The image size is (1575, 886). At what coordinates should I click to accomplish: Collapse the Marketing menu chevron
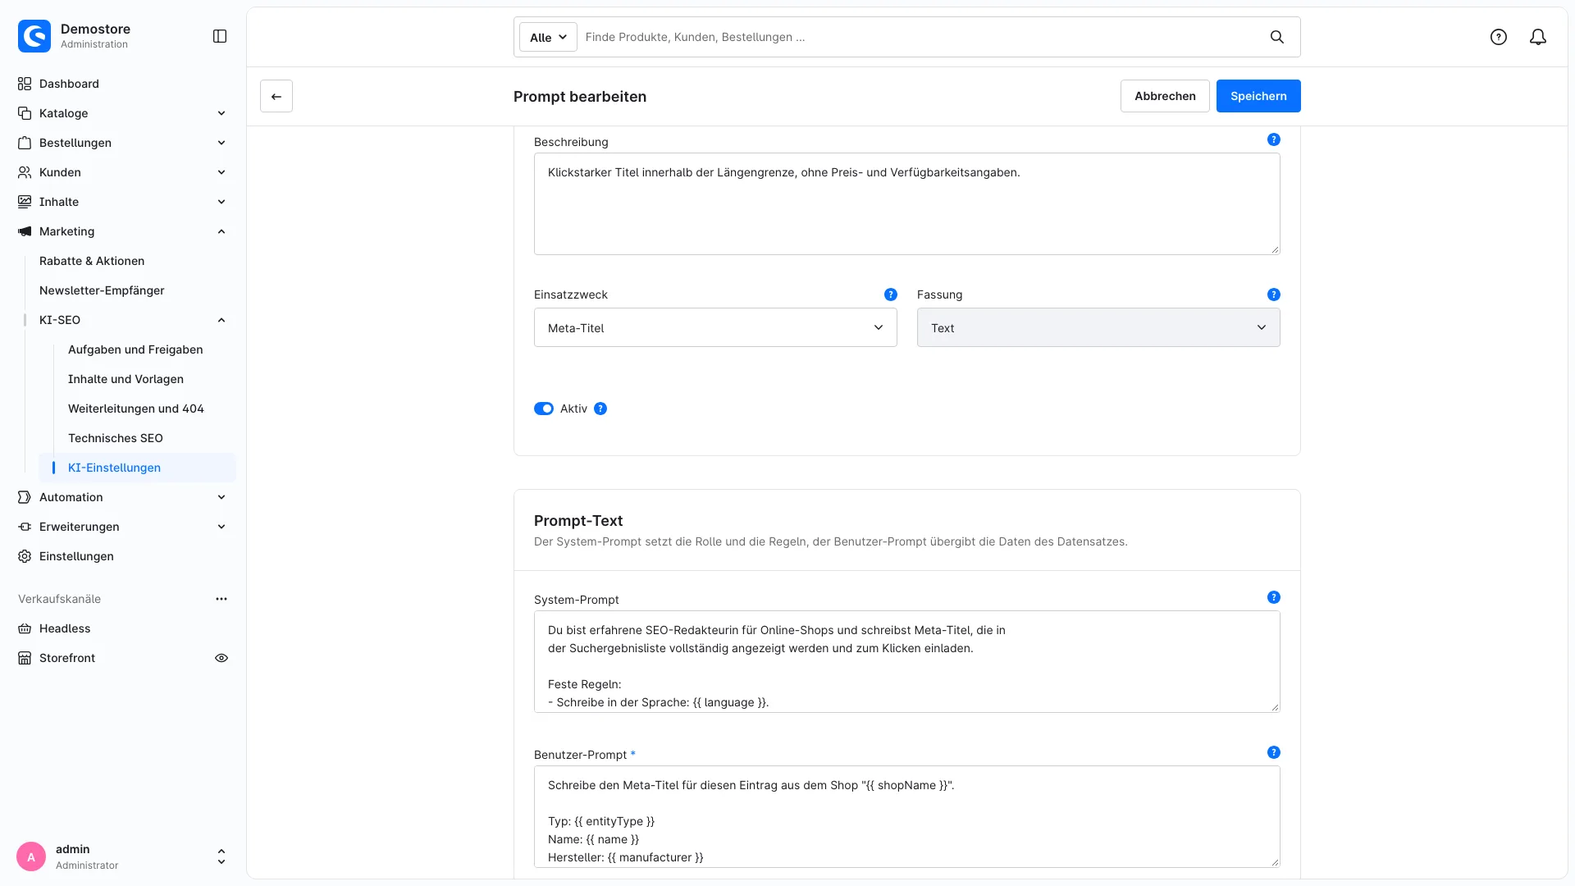[x=221, y=231]
